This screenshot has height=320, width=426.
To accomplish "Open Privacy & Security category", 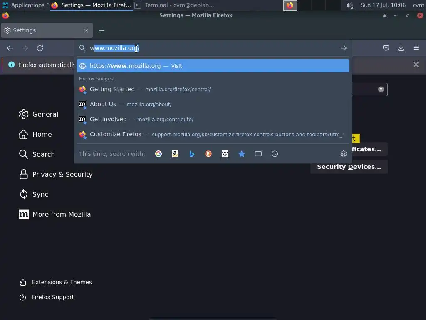I will (56, 174).
